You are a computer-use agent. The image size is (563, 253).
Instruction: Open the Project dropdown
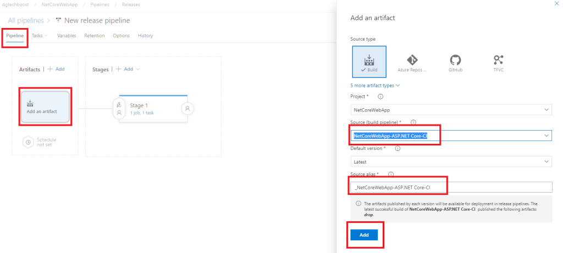[451, 110]
